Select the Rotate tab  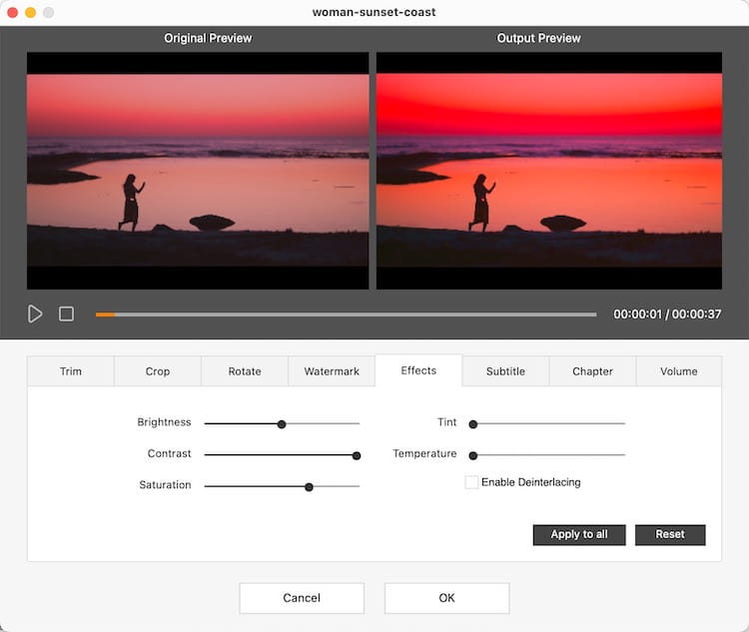click(245, 371)
